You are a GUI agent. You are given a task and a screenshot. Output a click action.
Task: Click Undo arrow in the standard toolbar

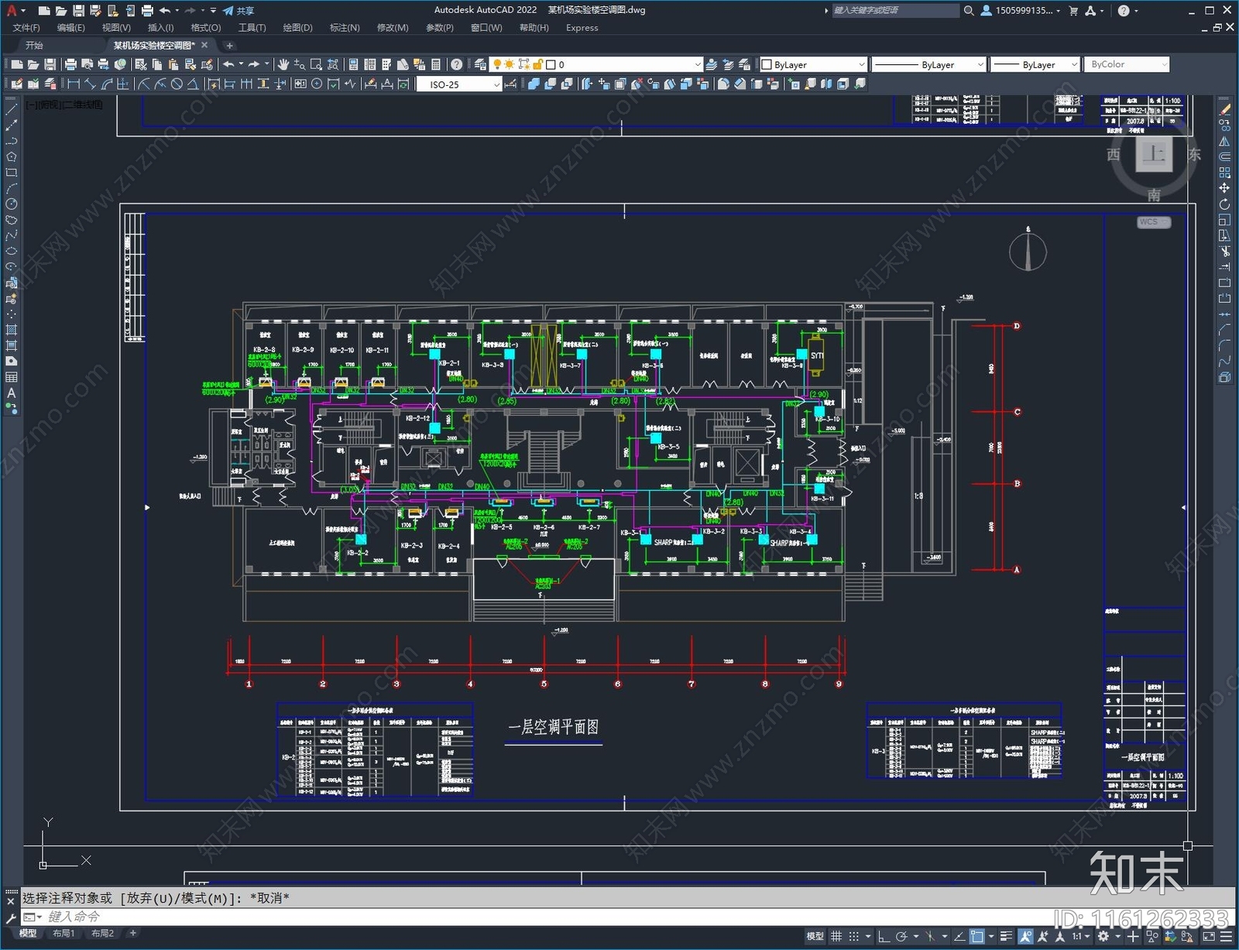[x=228, y=64]
